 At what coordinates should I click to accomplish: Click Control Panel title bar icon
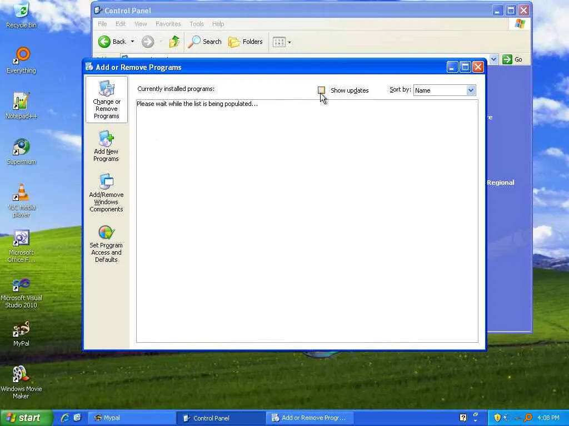pyautogui.click(x=98, y=10)
